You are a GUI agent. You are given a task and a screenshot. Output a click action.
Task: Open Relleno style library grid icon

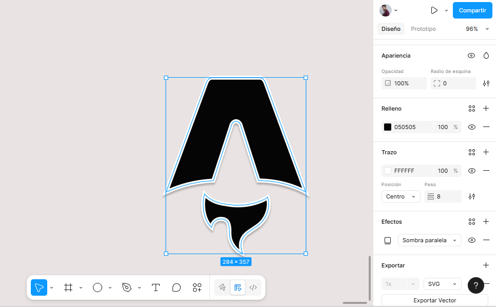coord(471,109)
